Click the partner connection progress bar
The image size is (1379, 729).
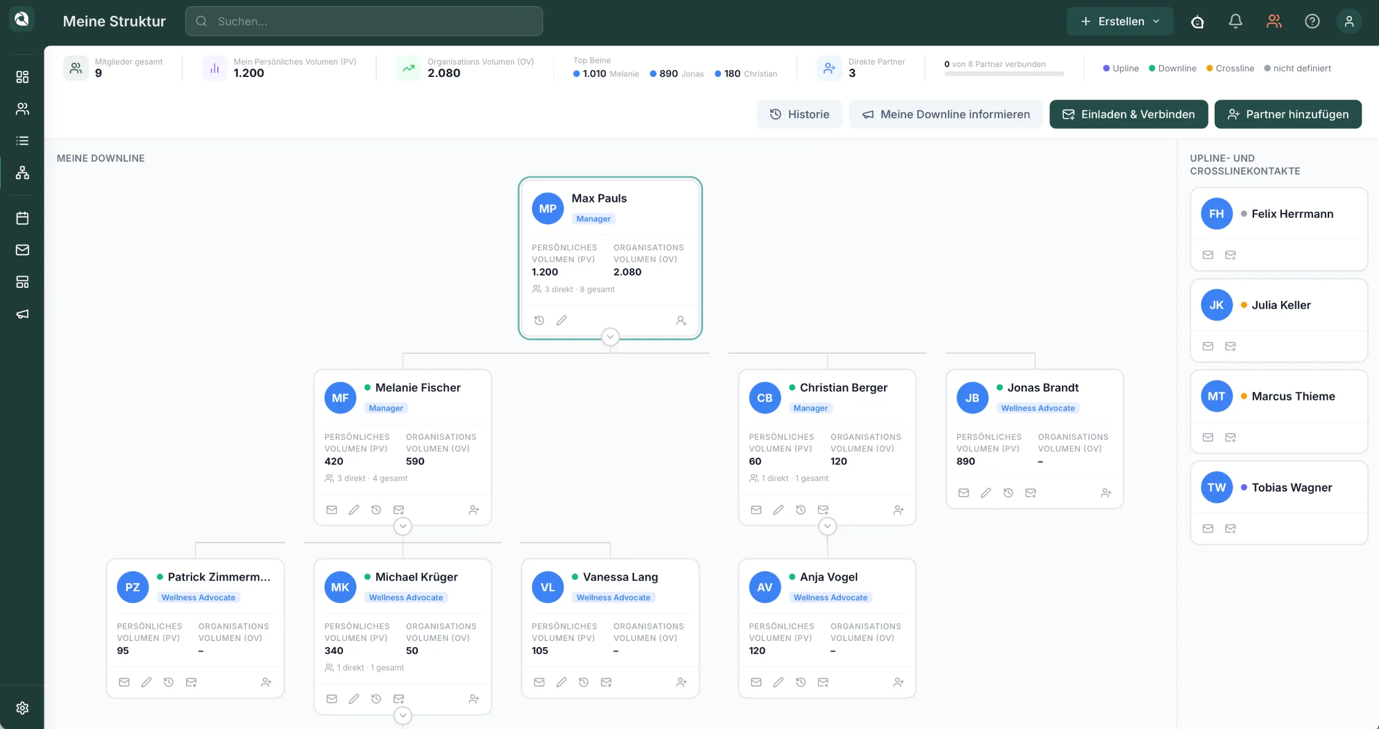pyautogui.click(x=1003, y=74)
